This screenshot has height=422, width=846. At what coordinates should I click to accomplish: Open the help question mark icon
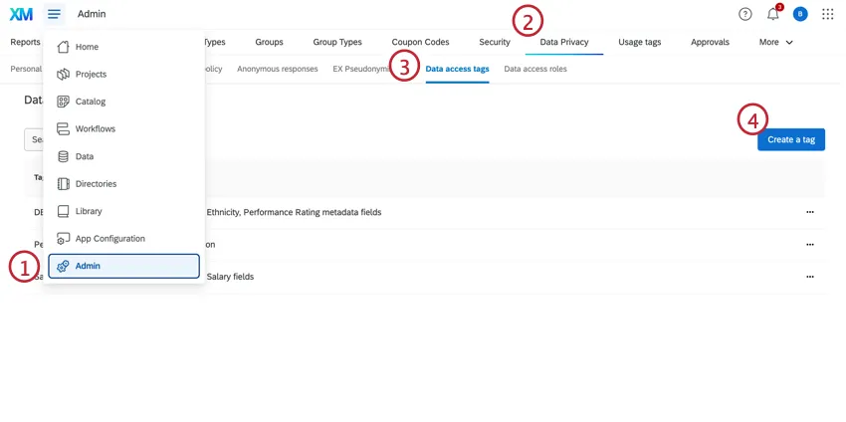coord(745,14)
